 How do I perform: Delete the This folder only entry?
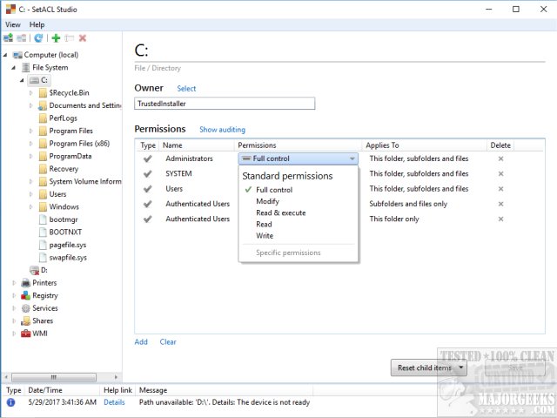tap(501, 219)
